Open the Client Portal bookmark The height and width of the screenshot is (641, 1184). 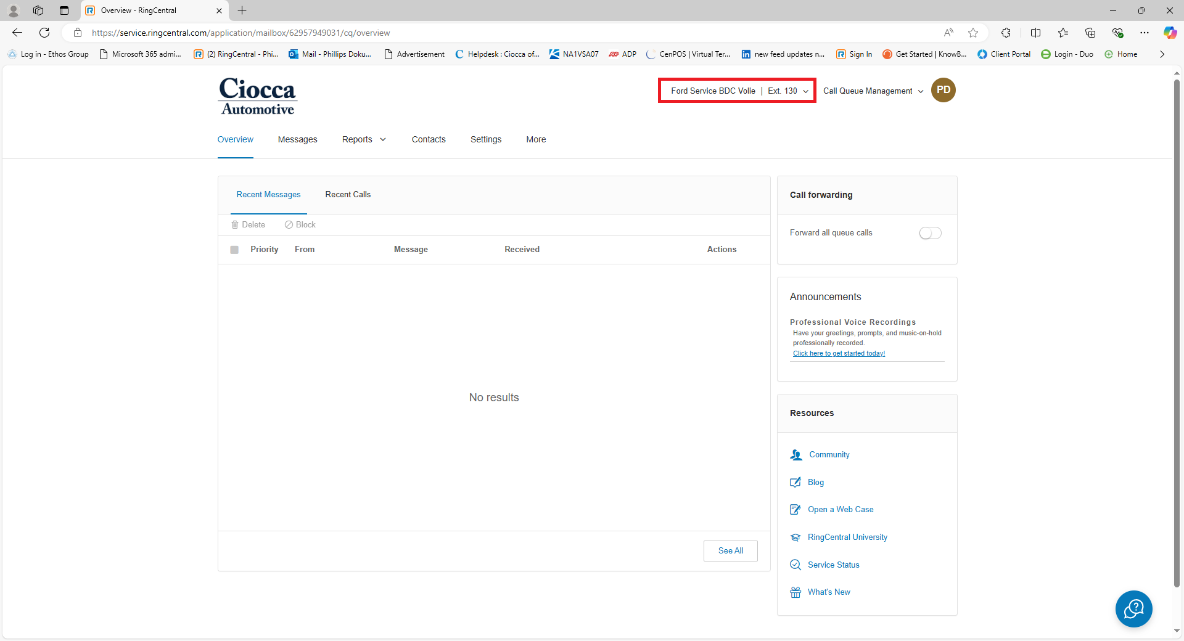1004,54
